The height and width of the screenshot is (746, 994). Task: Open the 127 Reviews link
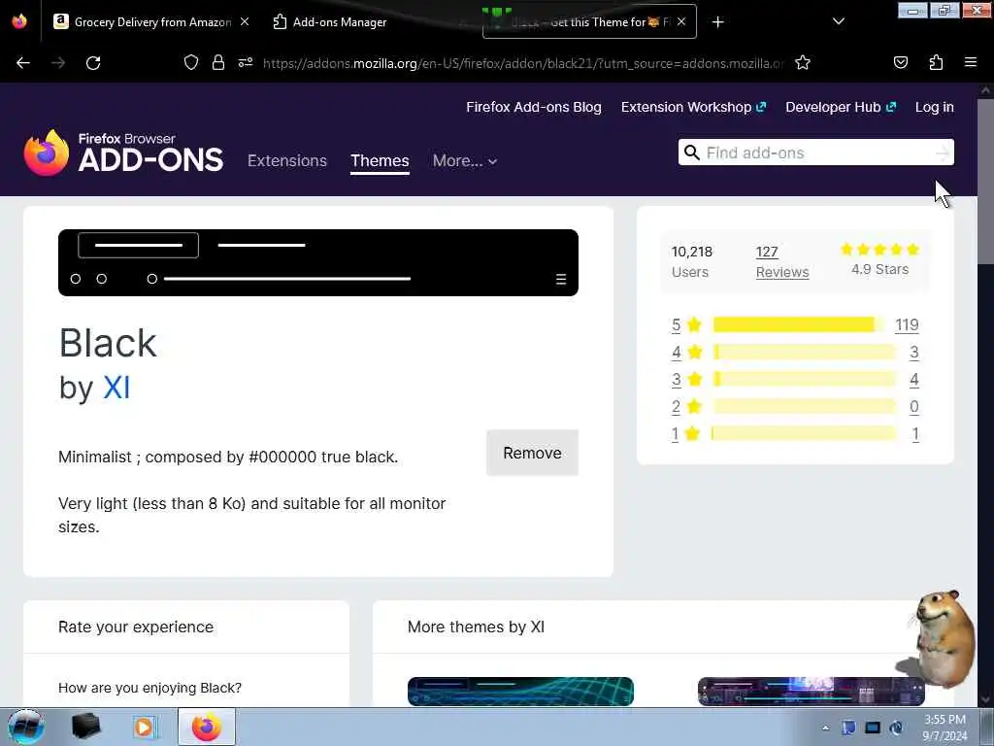tap(782, 262)
